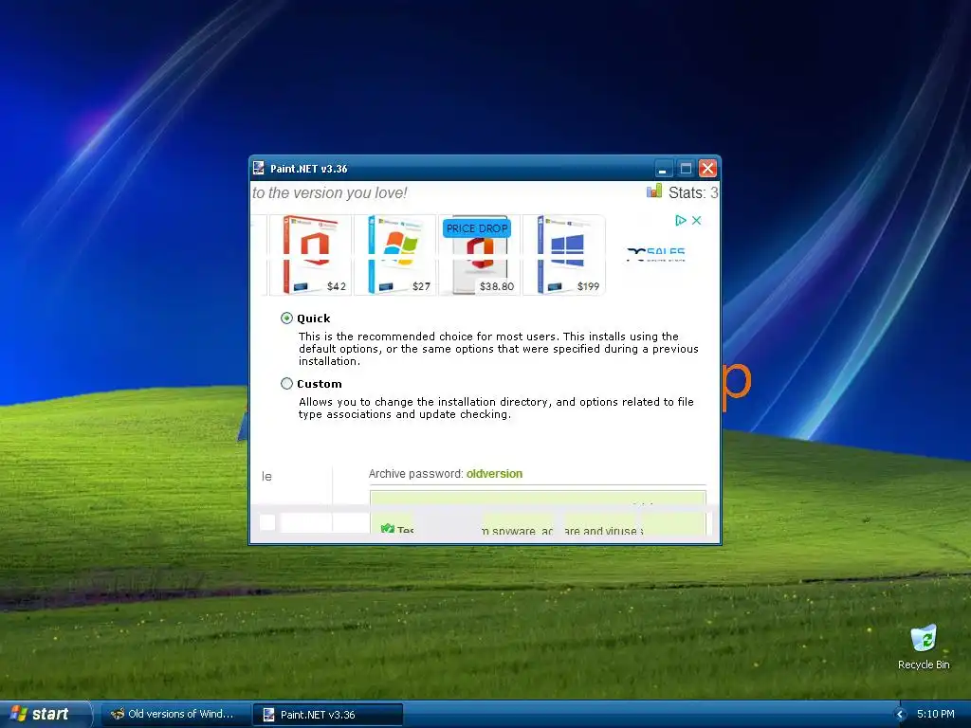971x728 pixels.
Task: Open the Recycle Bin desktop icon
Action: click(x=924, y=647)
